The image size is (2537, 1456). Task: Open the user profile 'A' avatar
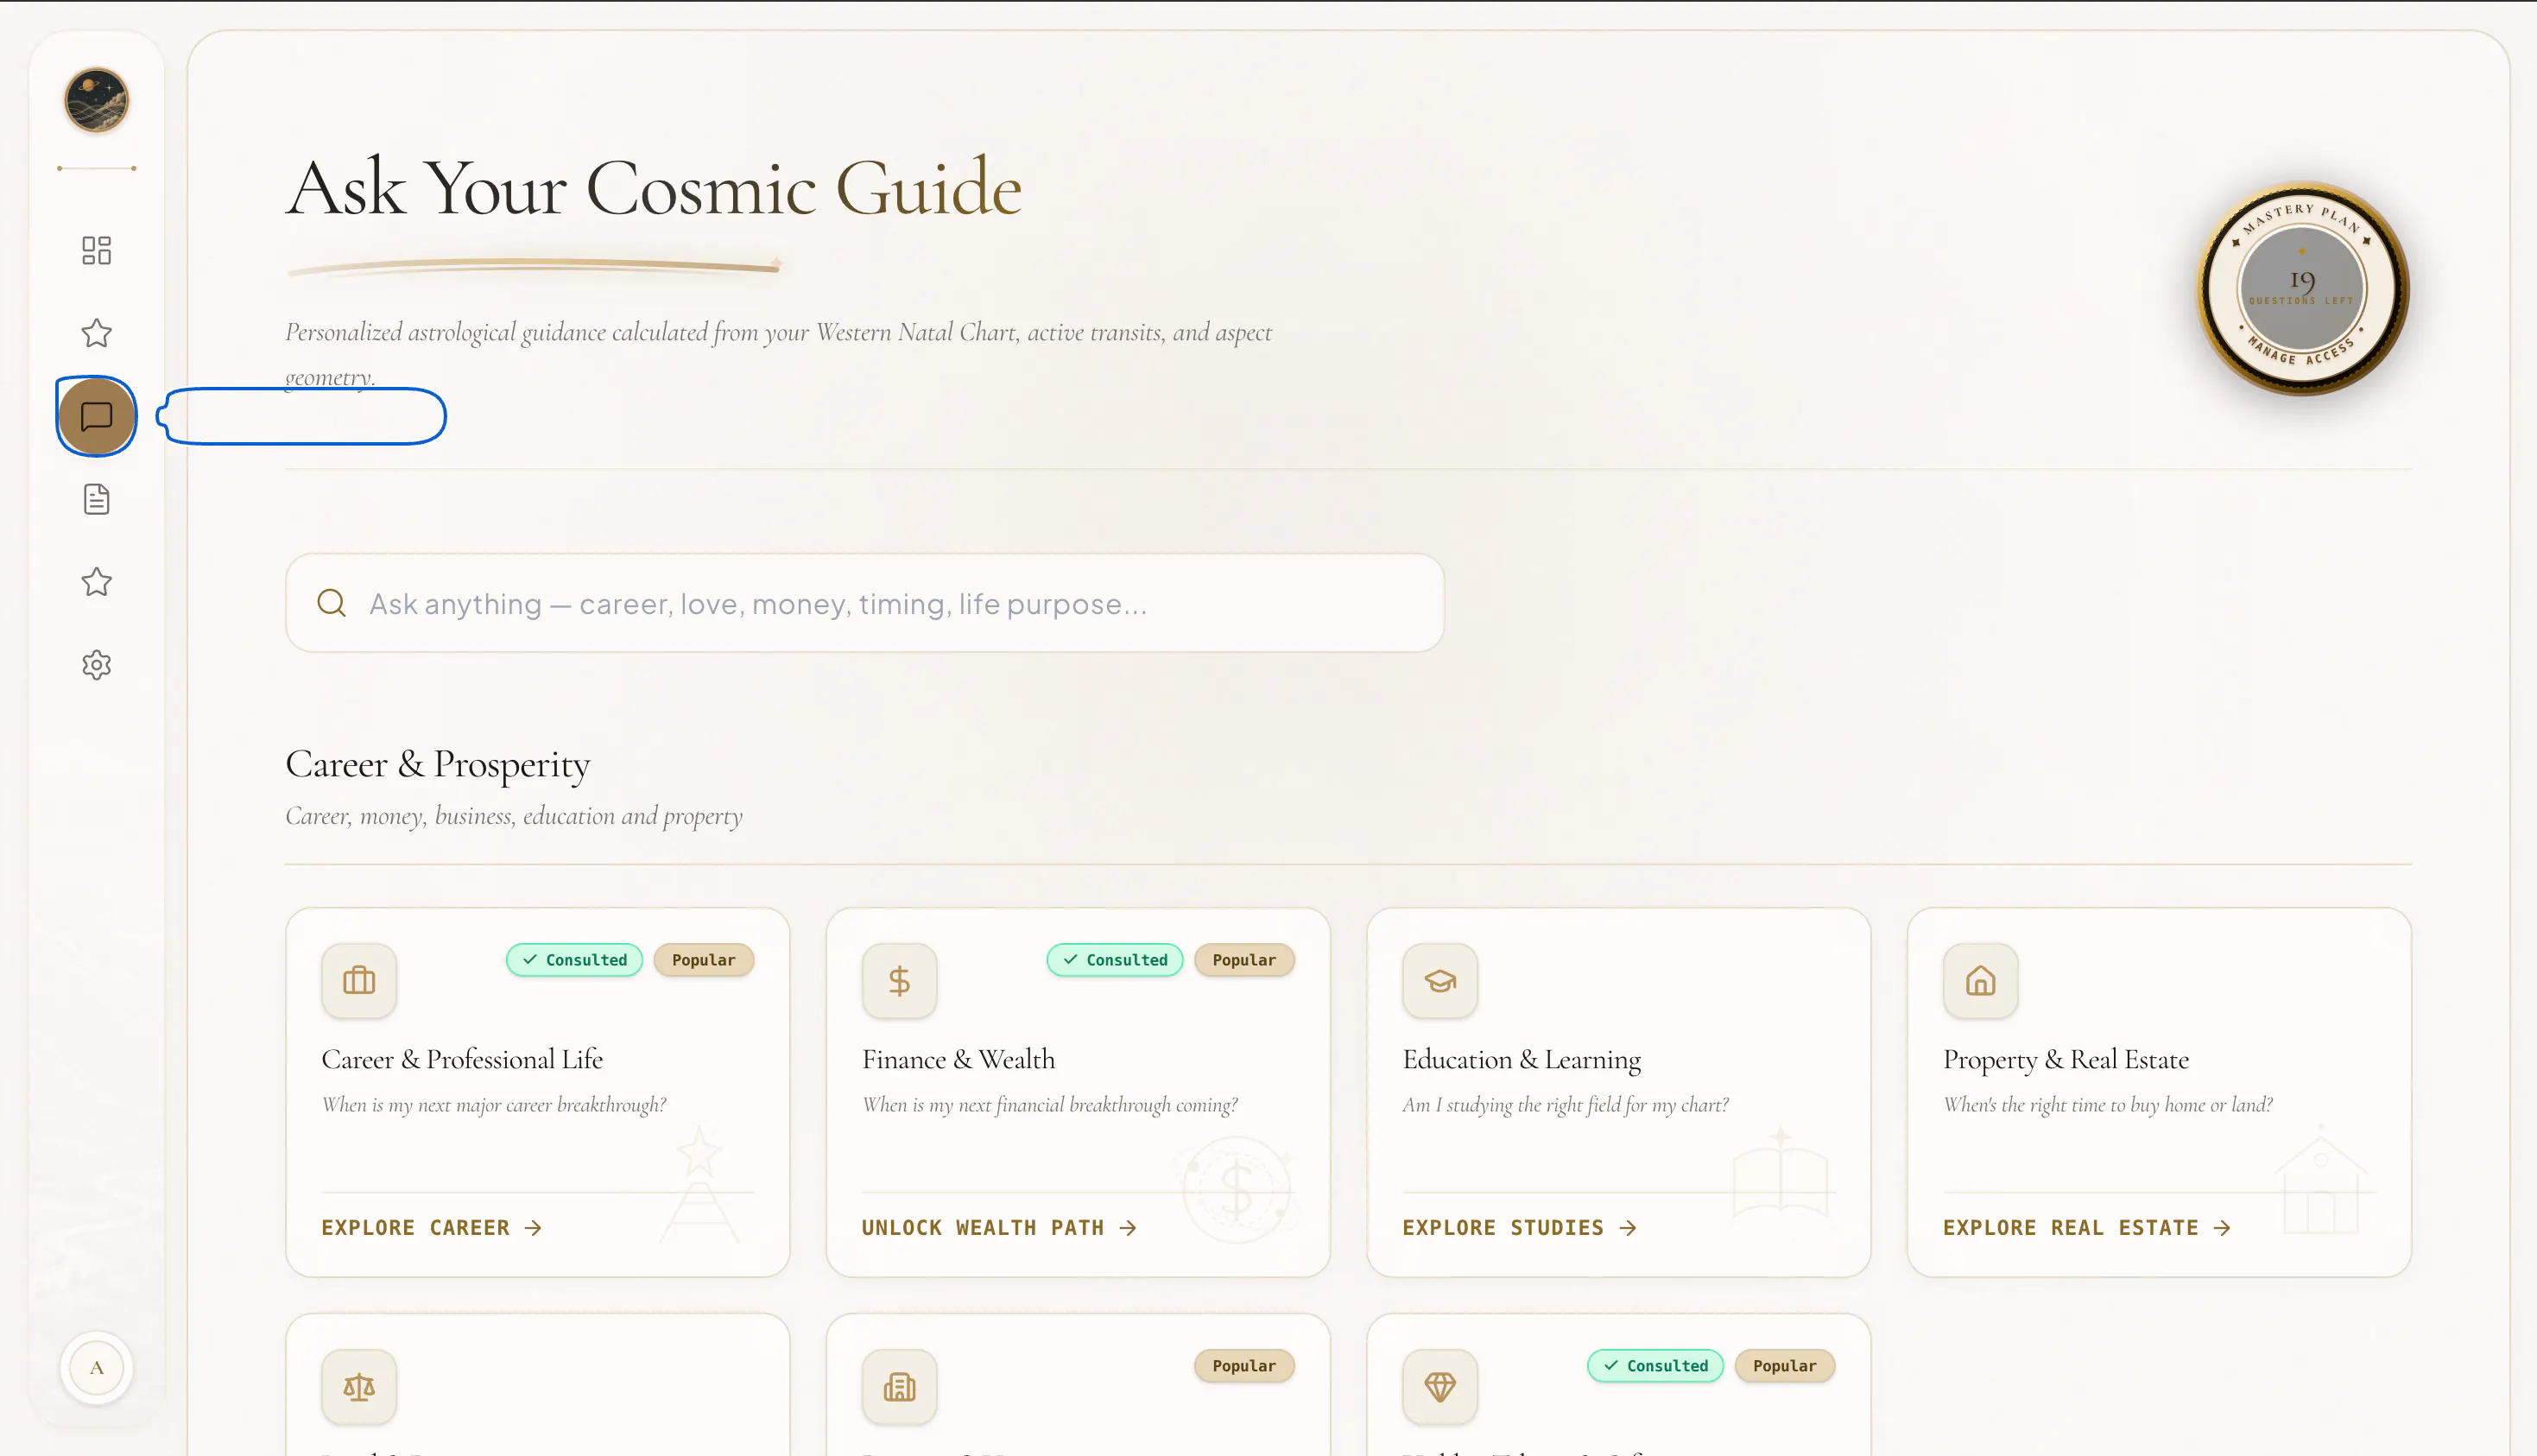97,1368
